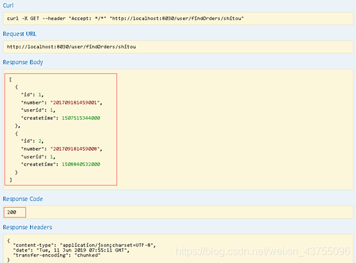The width and height of the screenshot is (356, 263).
Task: Click createtime value 1507515344000
Action: click(81, 118)
